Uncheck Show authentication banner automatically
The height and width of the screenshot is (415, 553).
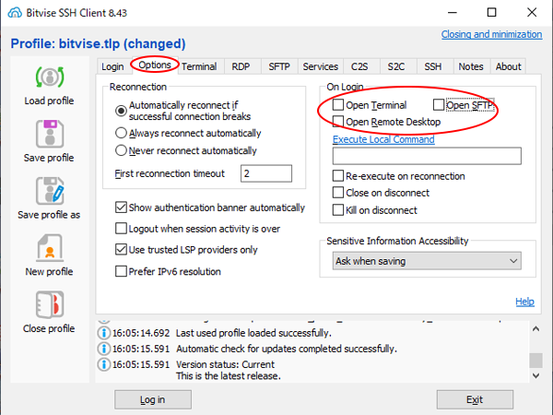121,207
